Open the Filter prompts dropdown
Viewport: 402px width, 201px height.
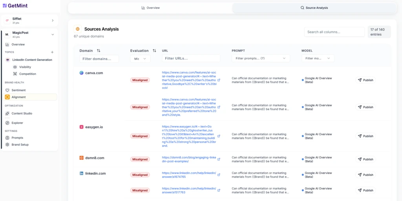tap(261, 58)
